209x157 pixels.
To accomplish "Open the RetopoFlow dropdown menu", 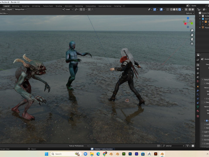I will point(21,10).
